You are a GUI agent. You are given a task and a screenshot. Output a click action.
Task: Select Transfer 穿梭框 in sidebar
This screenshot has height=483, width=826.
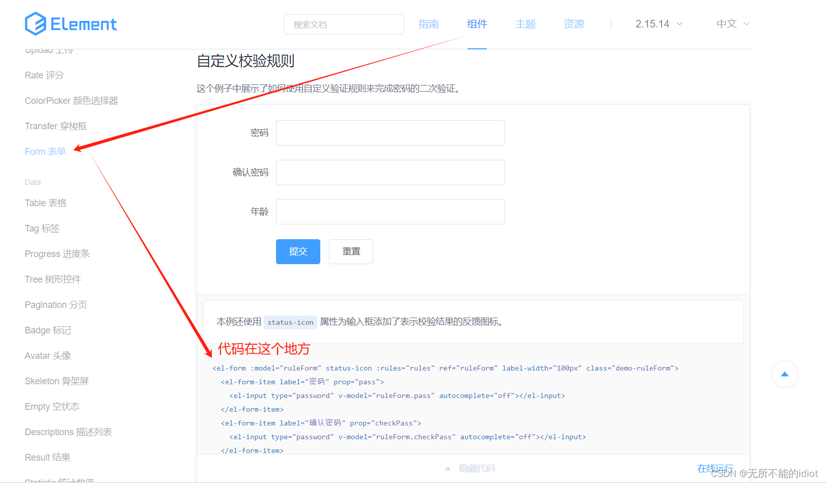click(x=56, y=126)
